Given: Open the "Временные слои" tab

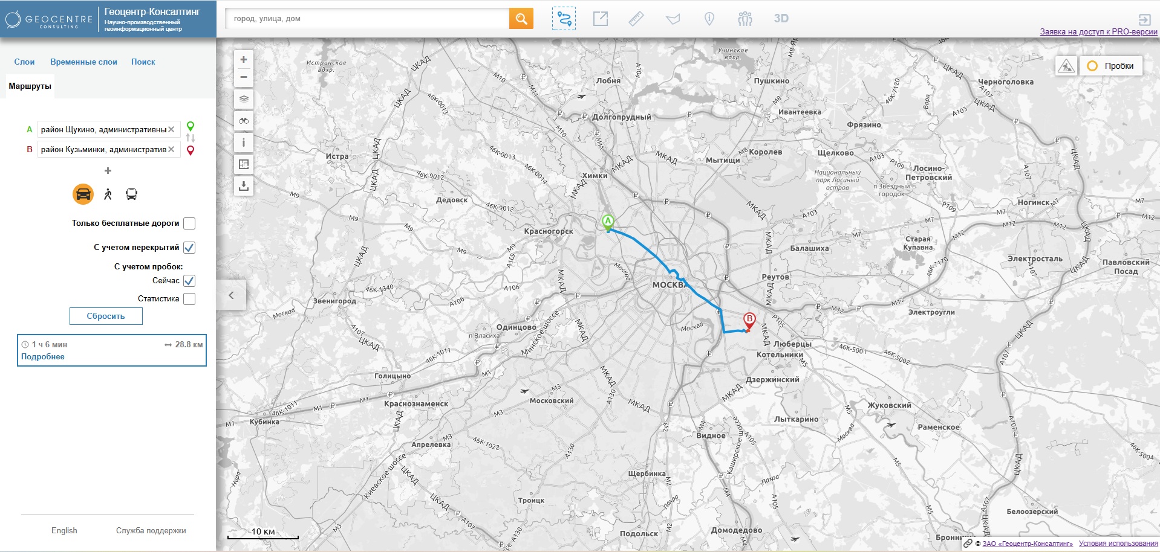Looking at the screenshot, I should [83, 62].
